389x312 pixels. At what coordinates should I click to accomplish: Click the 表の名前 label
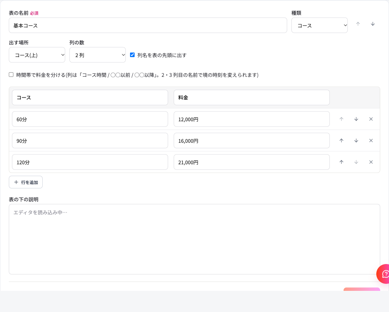[19, 13]
